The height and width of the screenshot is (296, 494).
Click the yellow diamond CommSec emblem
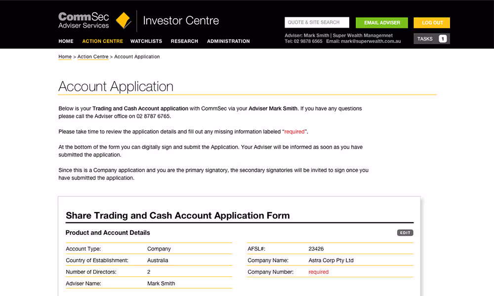point(123,20)
